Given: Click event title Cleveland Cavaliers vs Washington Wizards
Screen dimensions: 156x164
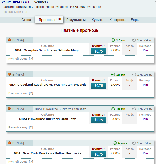Looking at the screenshot, I should 48,85.
